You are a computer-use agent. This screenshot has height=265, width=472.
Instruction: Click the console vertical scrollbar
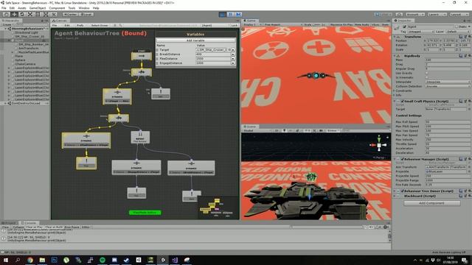click(389, 236)
